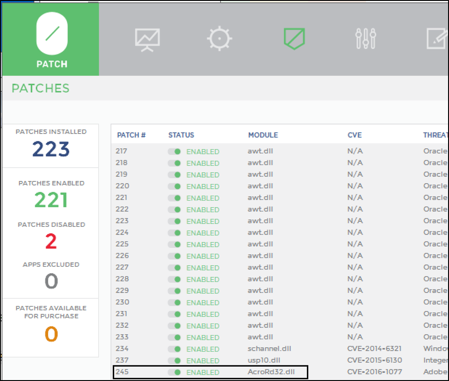Toggle patch 245 AcroRd32.dll switch

pyautogui.click(x=174, y=372)
